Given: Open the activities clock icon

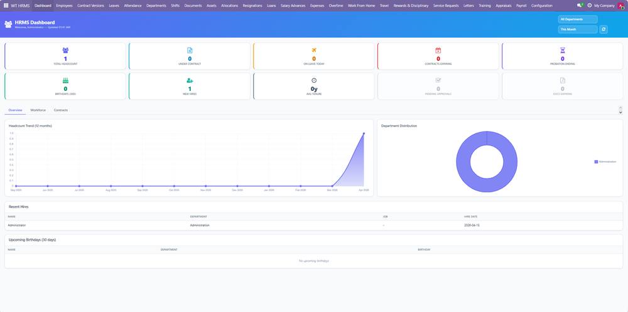Looking at the screenshot, I should pyautogui.click(x=590, y=6).
